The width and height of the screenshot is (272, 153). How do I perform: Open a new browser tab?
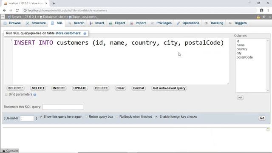[x=54, y=3]
